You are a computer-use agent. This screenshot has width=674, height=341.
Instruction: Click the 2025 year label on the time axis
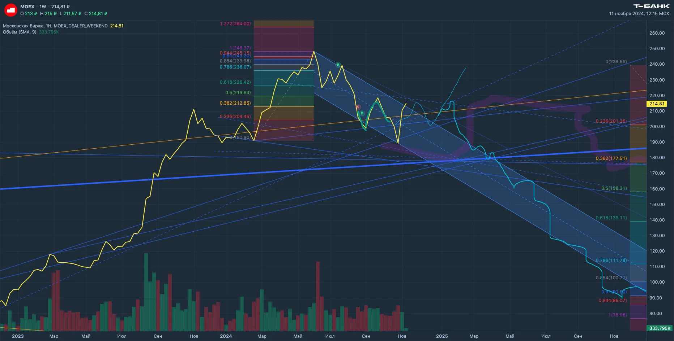(442, 336)
